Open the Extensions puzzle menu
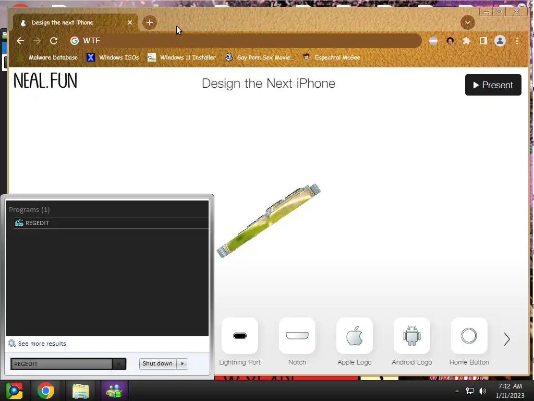534x401 pixels. coord(467,41)
